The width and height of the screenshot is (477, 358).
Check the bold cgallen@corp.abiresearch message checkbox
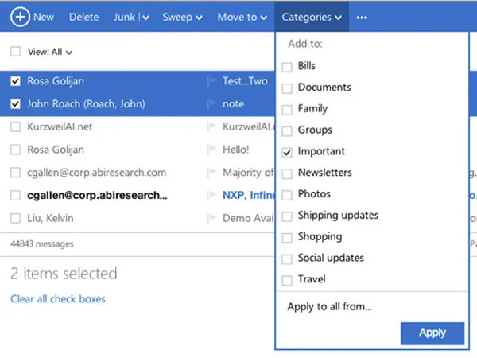15,195
